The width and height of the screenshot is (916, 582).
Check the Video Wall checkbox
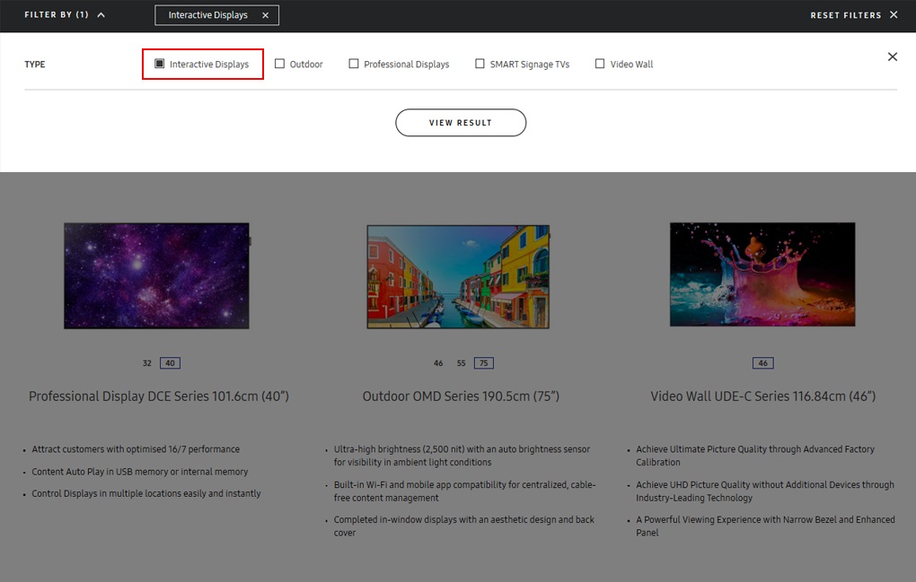[600, 64]
